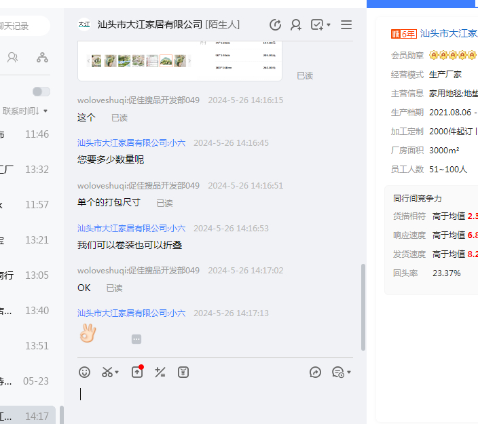Click the organization tree icon in sidebar
The width and height of the screenshot is (478, 424).
pyautogui.click(x=43, y=57)
